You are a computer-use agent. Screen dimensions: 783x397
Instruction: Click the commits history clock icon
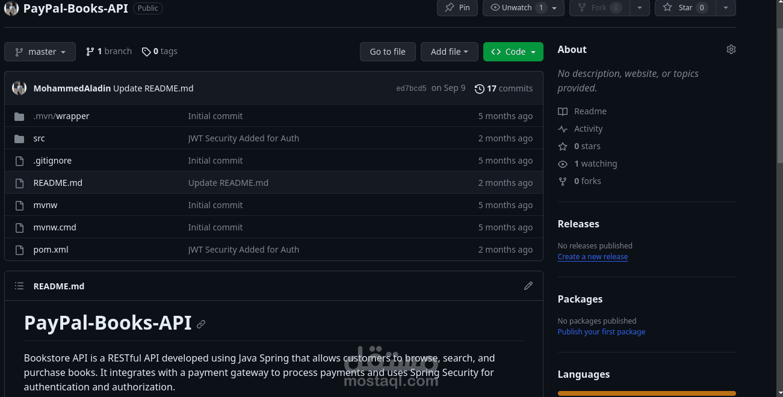[480, 88]
